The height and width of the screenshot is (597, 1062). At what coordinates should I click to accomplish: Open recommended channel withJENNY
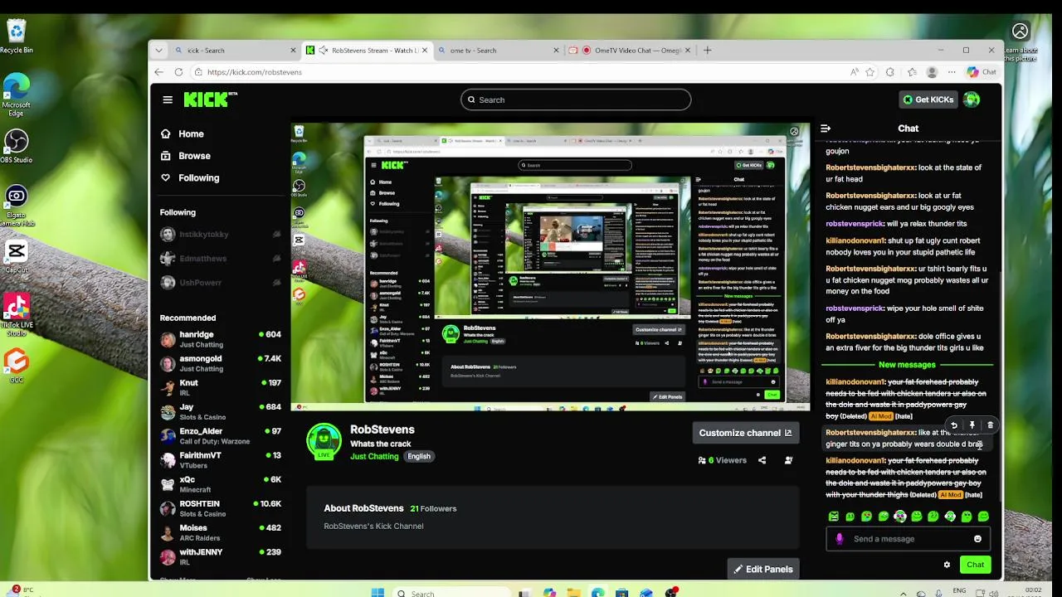(x=220, y=556)
